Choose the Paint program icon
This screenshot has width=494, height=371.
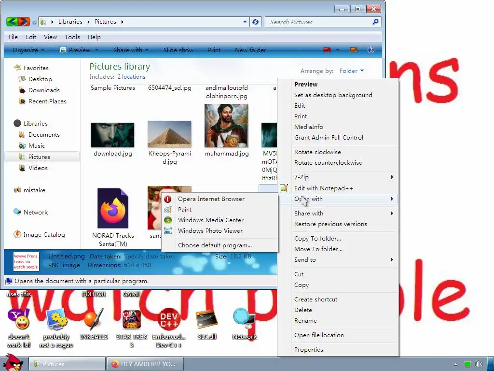click(168, 210)
